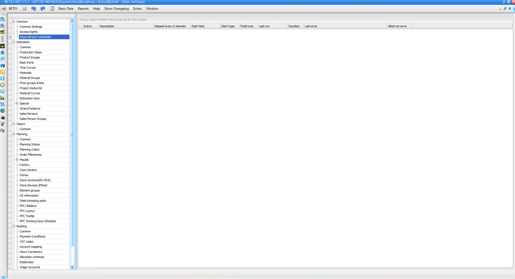This screenshot has width=515, height=279.
Task: Click the gear settings sidebar icon
Action: 2,111
